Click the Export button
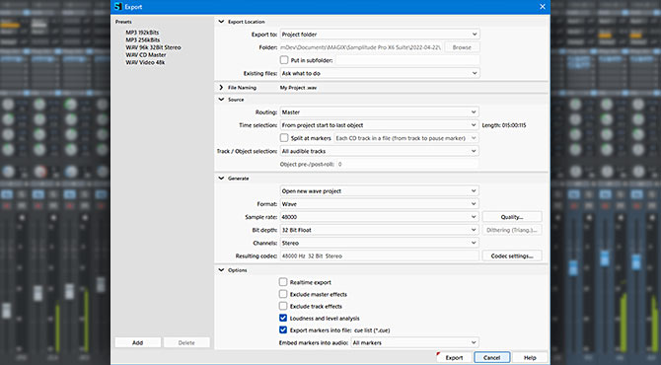Viewport: 661px width, 365px height. (454, 357)
